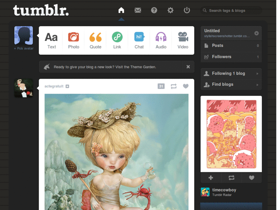Create a new Chat post
280x210 pixels.
(139, 41)
